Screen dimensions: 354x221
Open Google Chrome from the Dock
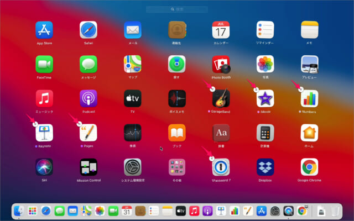point(302,211)
